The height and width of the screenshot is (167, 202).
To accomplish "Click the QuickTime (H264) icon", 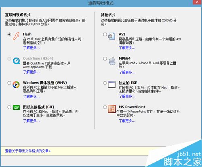I will (16, 61).
